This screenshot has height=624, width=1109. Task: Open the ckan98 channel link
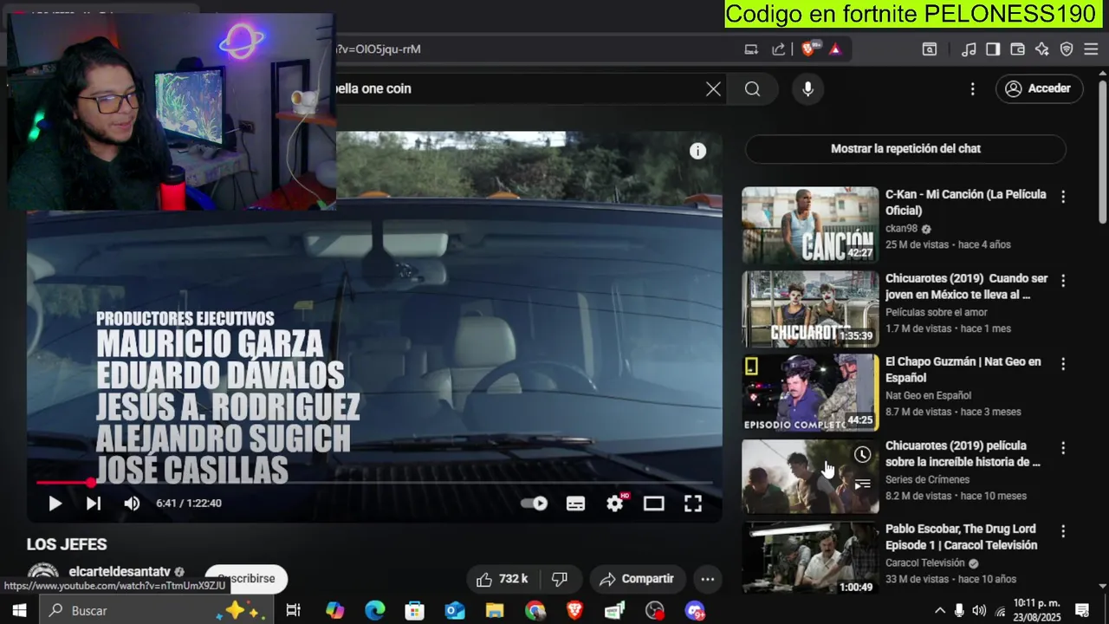(x=901, y=229)
